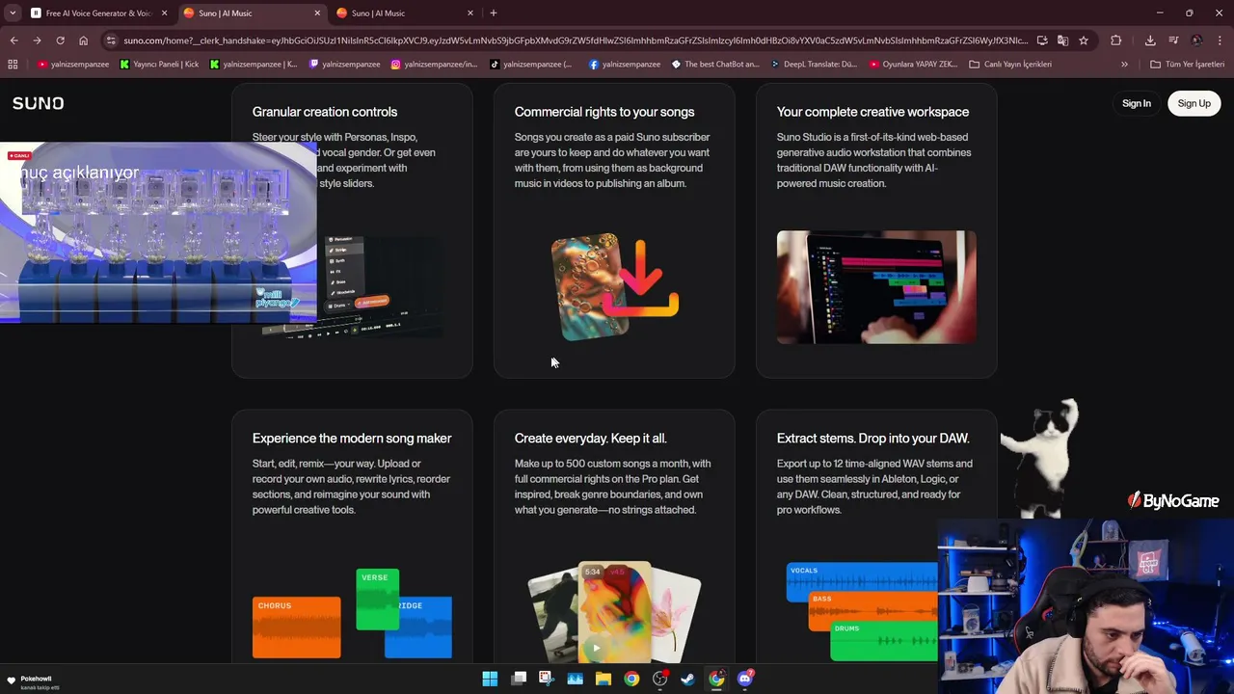Click the song cover card showing 5:34
The height and width of the screenshot is (694, 1234).
point(614,611)
